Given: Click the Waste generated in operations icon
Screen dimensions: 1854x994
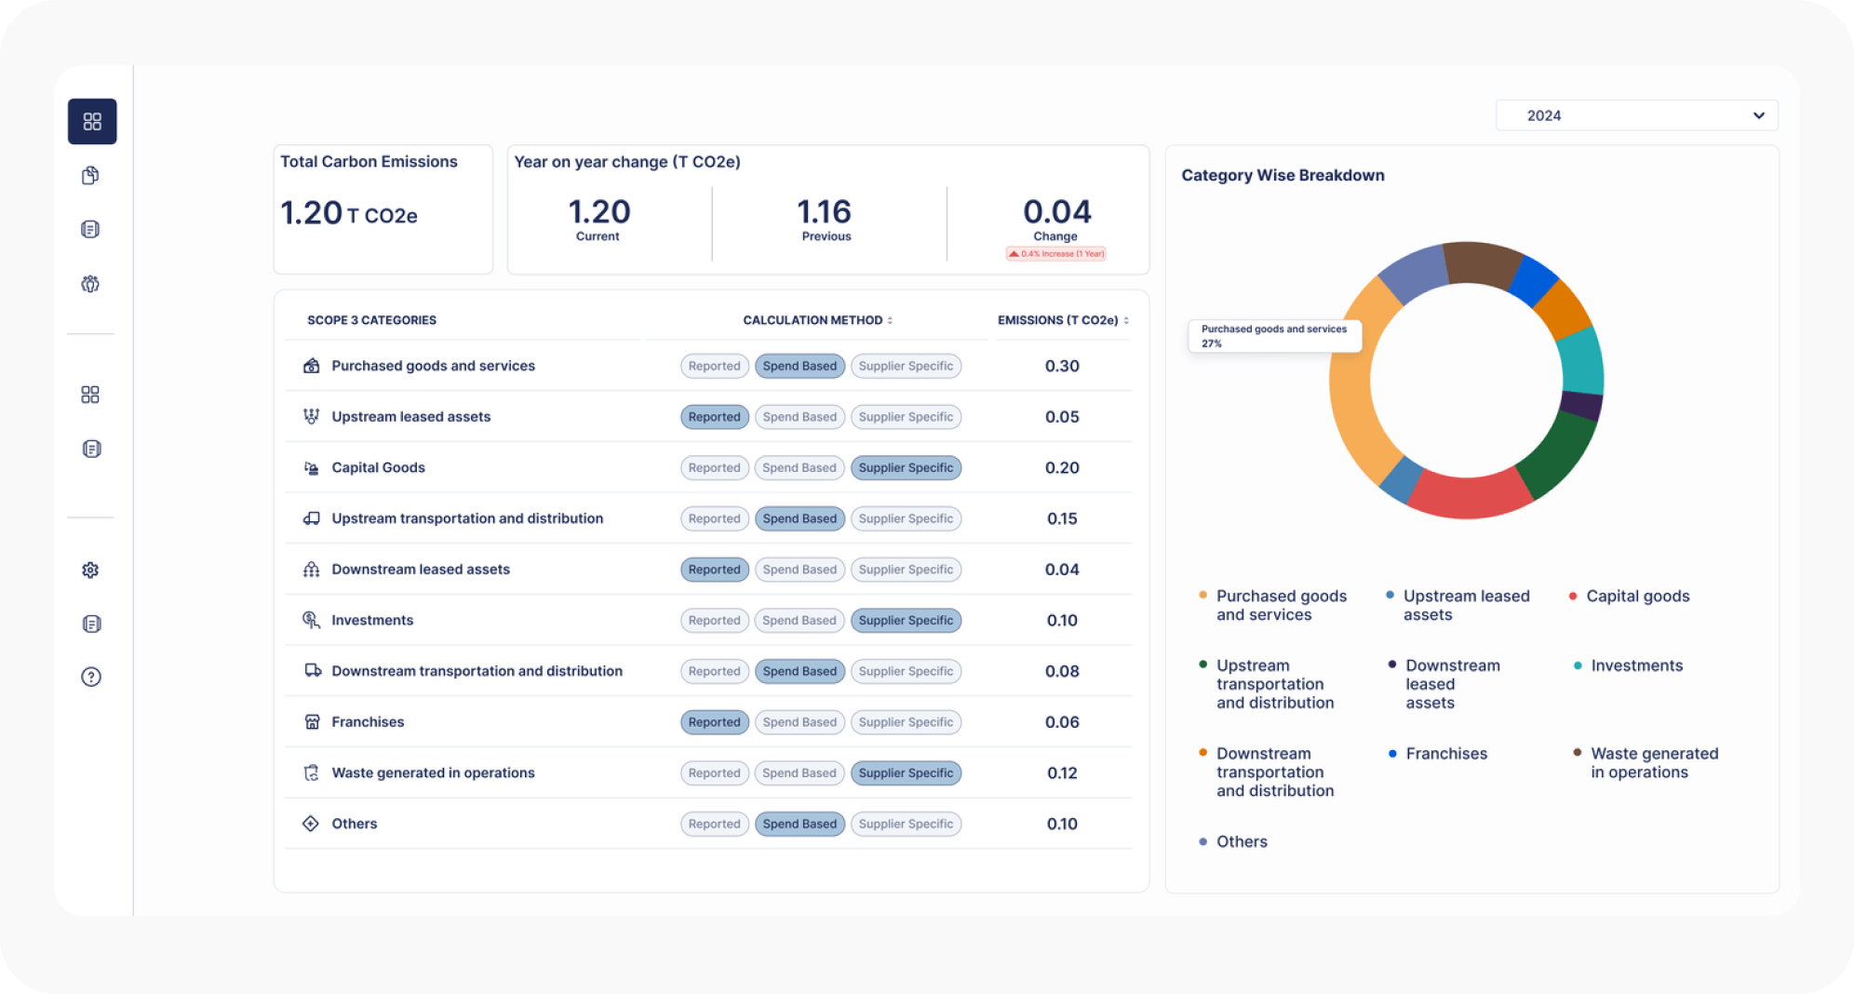Looking at the screenshot, I should 312,772.
